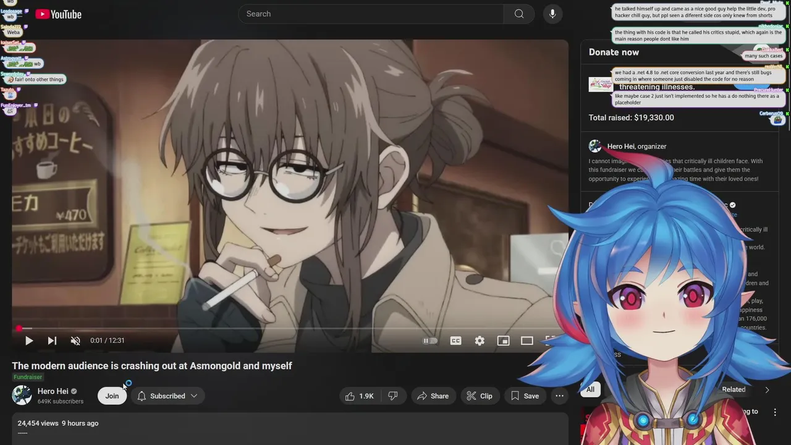Dislike the video
791x445 pixels.
393,396
